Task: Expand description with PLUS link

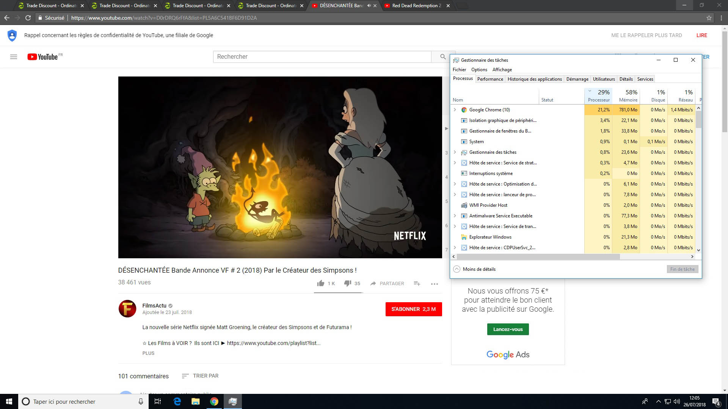Action: coord(148,353)
